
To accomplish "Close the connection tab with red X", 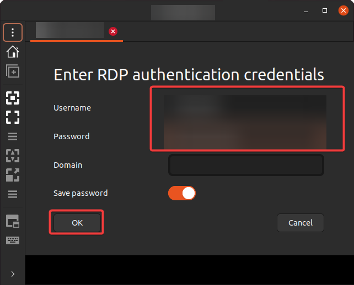I will pyautogui.click(x=113, y=31).
